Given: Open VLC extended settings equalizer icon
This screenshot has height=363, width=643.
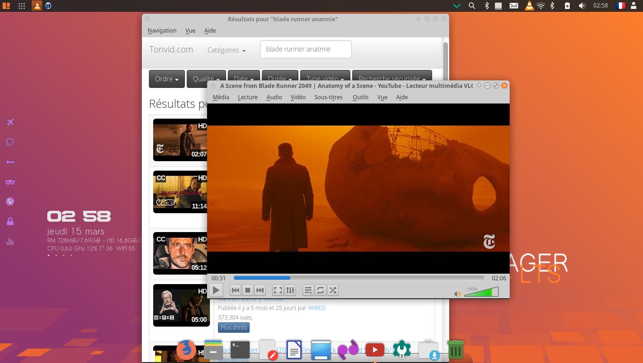Looking at the screenshot, I should [290, 290].
